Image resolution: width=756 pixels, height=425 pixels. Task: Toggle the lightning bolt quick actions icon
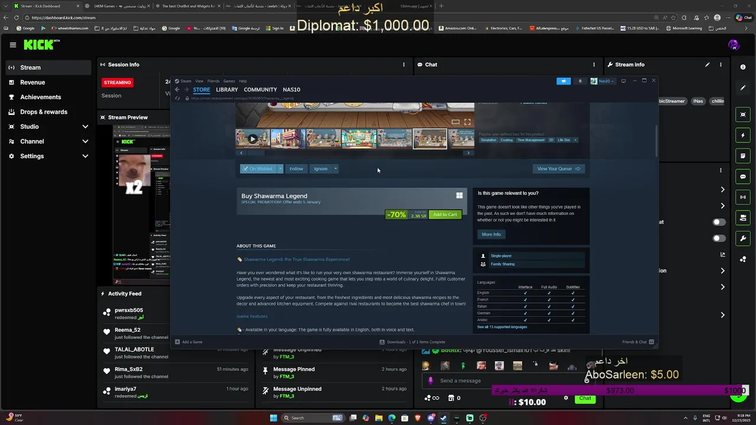743,135
